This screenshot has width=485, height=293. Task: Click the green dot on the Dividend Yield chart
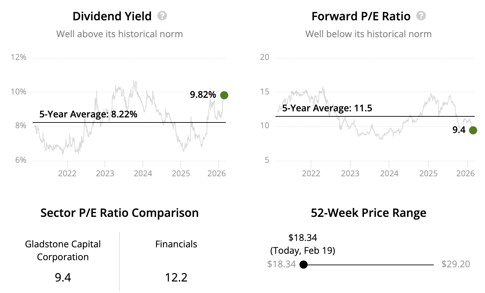click(x=224, y=95)
